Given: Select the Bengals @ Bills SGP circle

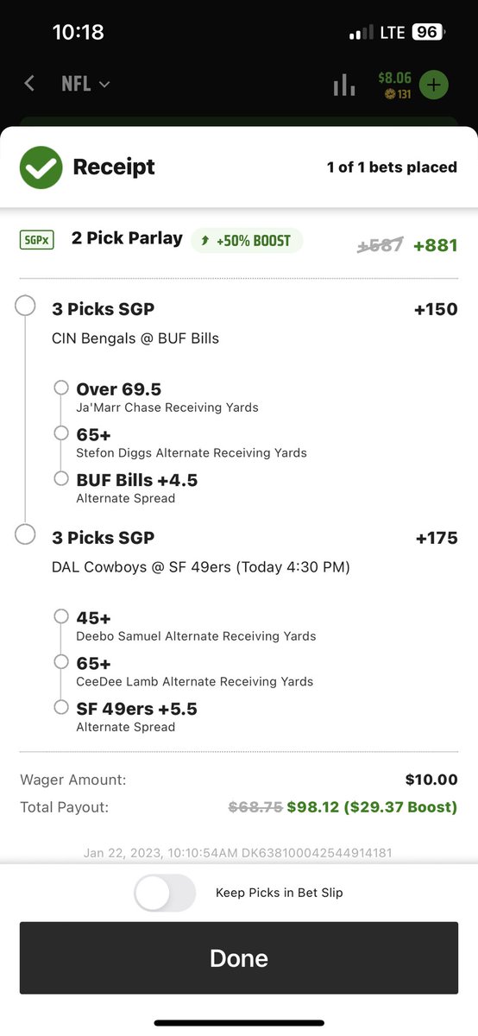Looking at the screenshot, I should 26,306.
